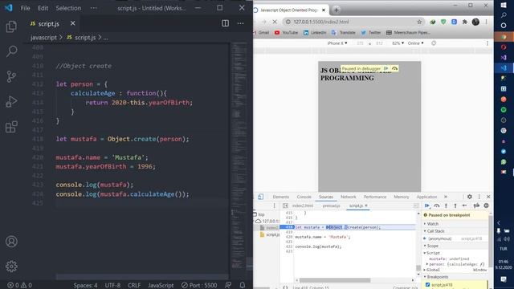Open the Chrome Extensions puzzle icon

click(x=465, y=22)
